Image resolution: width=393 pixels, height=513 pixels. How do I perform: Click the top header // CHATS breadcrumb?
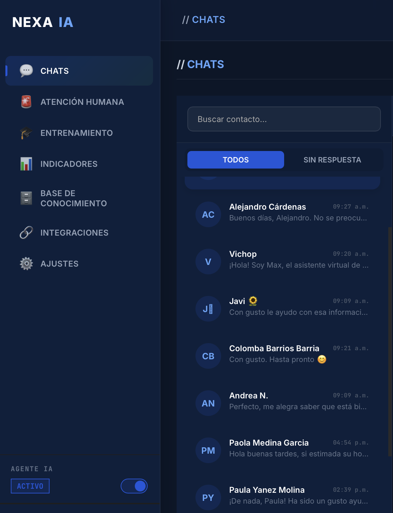(204, 20)
